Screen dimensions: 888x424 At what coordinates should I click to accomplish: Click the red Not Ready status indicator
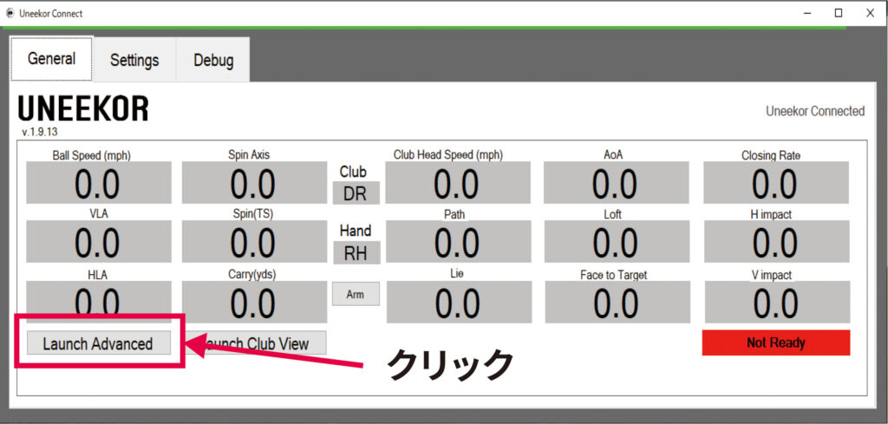coord(776,342)
